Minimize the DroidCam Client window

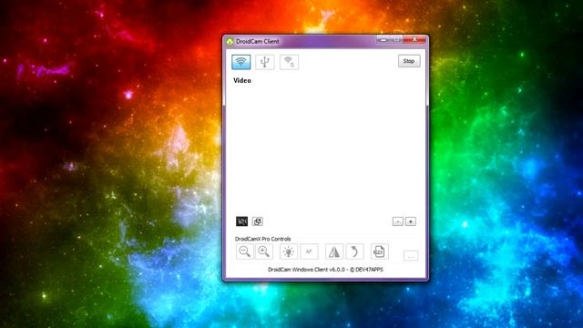(x=384, y=39)
